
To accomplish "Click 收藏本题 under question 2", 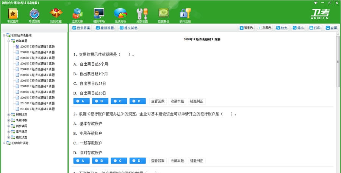I will point(177,161).
